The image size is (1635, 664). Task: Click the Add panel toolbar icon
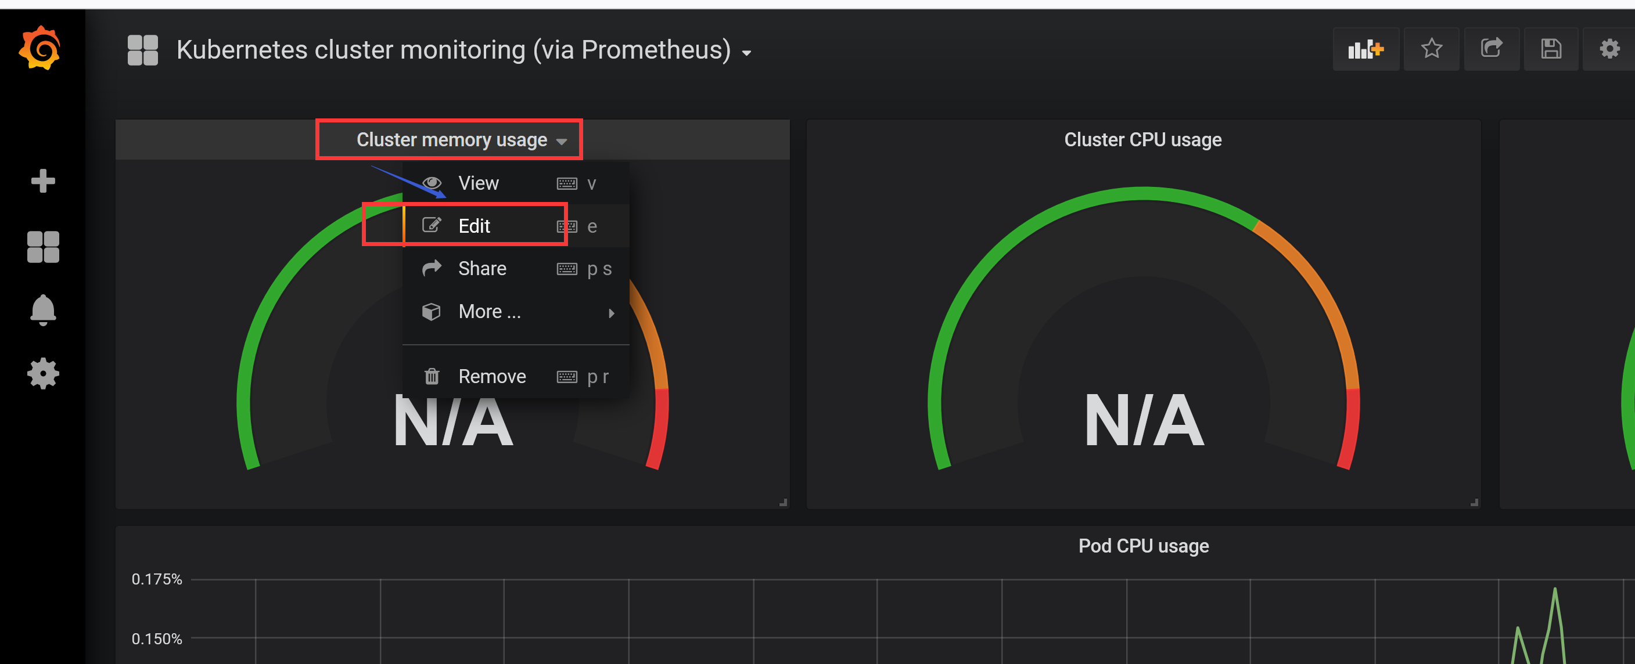(1366, 49)
